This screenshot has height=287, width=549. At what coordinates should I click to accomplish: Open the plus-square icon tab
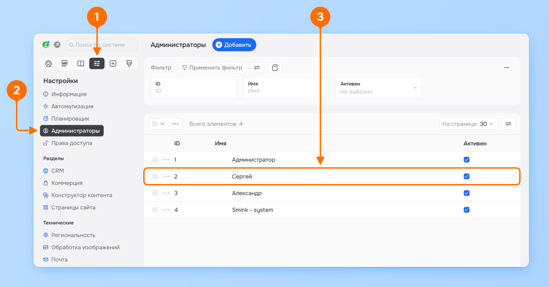tap(113, 63)
